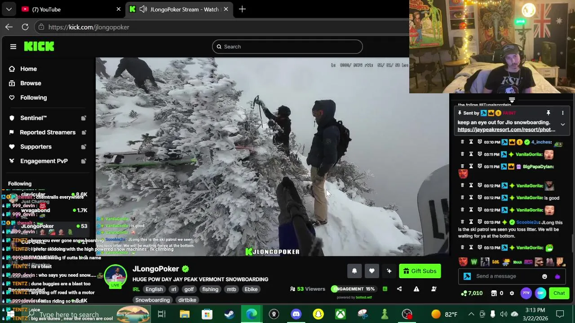This screenshot has height=323, width=575.
Task: Open the IRL category link
Action: tap(136, 289)
